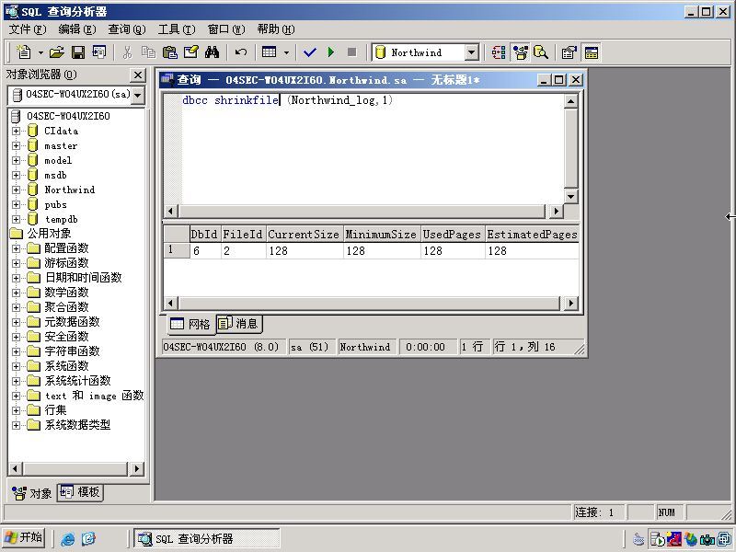
Task: Close the Object Browser panel
Action: click(137, 75)
